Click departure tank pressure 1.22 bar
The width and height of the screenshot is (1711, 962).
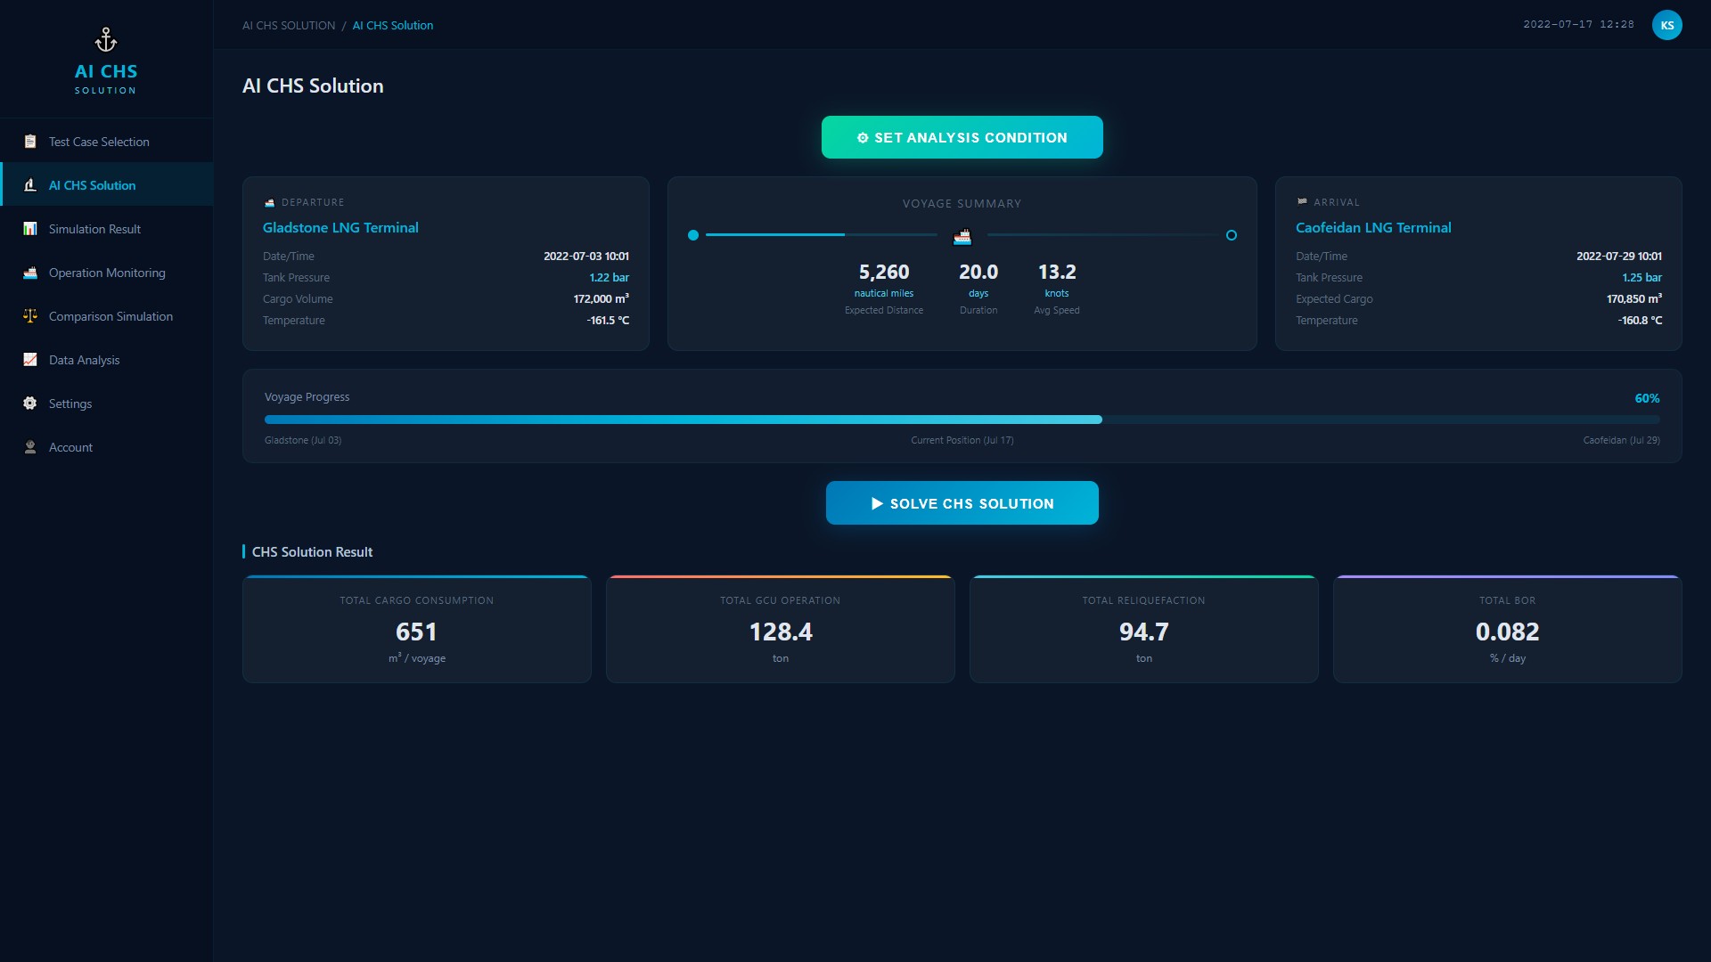(610, 278)
